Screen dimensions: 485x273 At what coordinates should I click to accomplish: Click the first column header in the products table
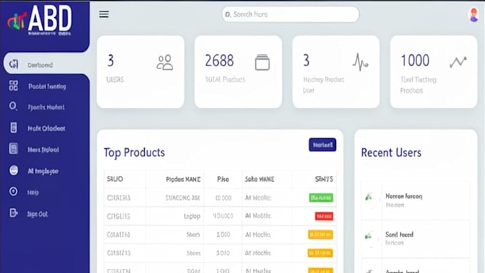[115, 179]
